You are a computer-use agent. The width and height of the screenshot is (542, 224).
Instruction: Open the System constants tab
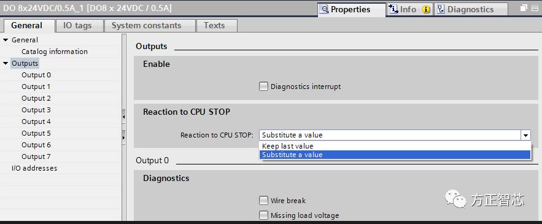pyautogui.click(x=147, y=26)
